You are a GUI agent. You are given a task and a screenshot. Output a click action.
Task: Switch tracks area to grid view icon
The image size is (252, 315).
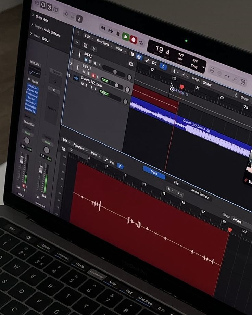point(132,54)
